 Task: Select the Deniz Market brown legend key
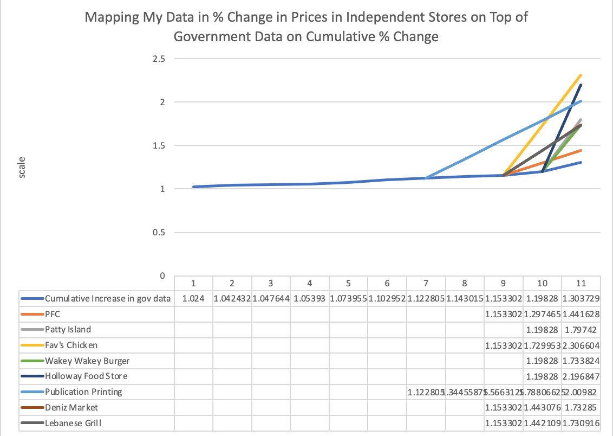tap(32, 407)
